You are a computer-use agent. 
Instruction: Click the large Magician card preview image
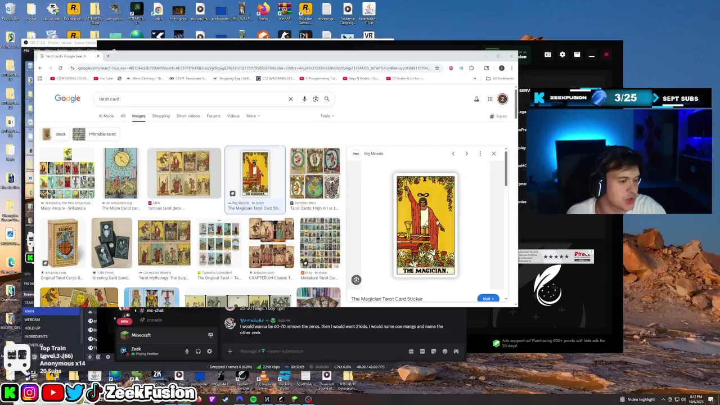click(425, 225)
